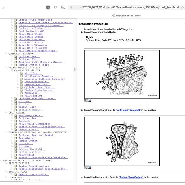Click the magnifier icon under figure T8B52C17
The image size is (185, 185).
coord(86,167)
